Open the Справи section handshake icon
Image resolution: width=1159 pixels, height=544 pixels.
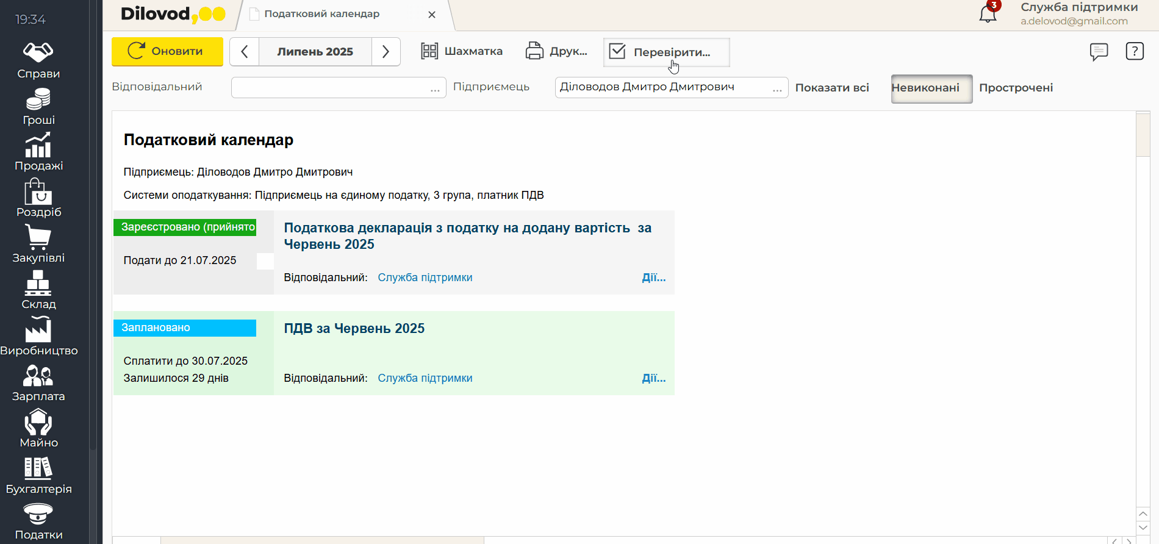(x=38, y=52)
